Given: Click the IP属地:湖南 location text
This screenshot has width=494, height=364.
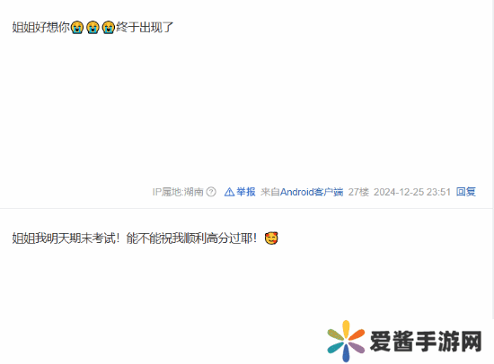Looking at the screenshot, I should tap(178, 192).
